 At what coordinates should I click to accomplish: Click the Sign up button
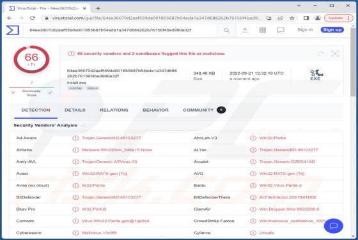pos(332,29)
